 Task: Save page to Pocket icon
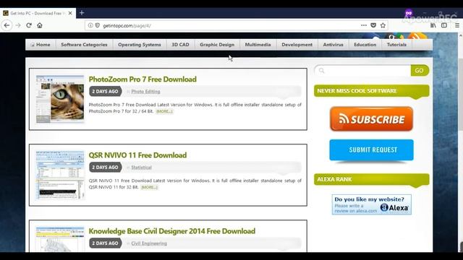click(373, 25)
